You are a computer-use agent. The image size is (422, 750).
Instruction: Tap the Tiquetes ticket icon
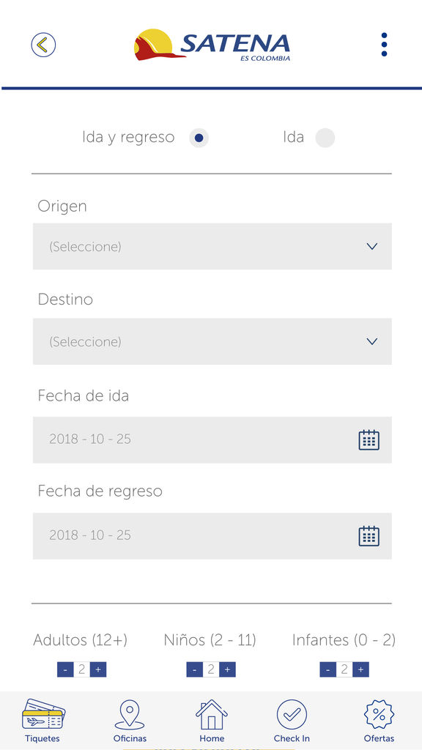point(42,714)
